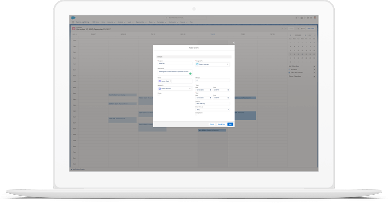The width and height of the screenshot is (389, 203).
Task: Open the Show Time As dropdown
Action: [212, 110]
